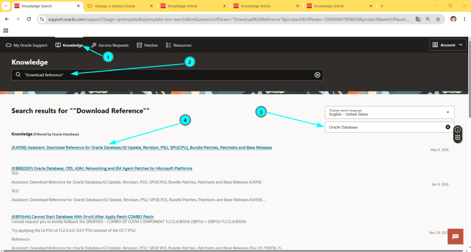Open article KB882329 Microsoft Platforms Patches
Screen dimensions: 471x252
coord(102,168)
